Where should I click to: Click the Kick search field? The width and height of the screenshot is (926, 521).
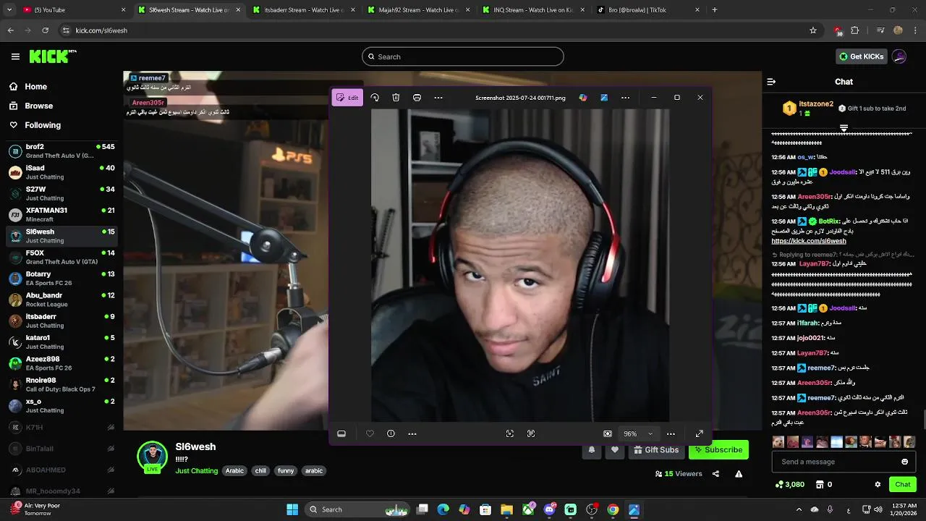(463, 56)
